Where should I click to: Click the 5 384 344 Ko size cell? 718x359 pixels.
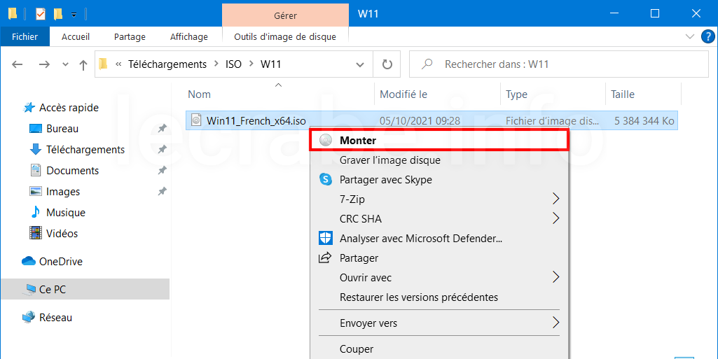pos(644,121)
